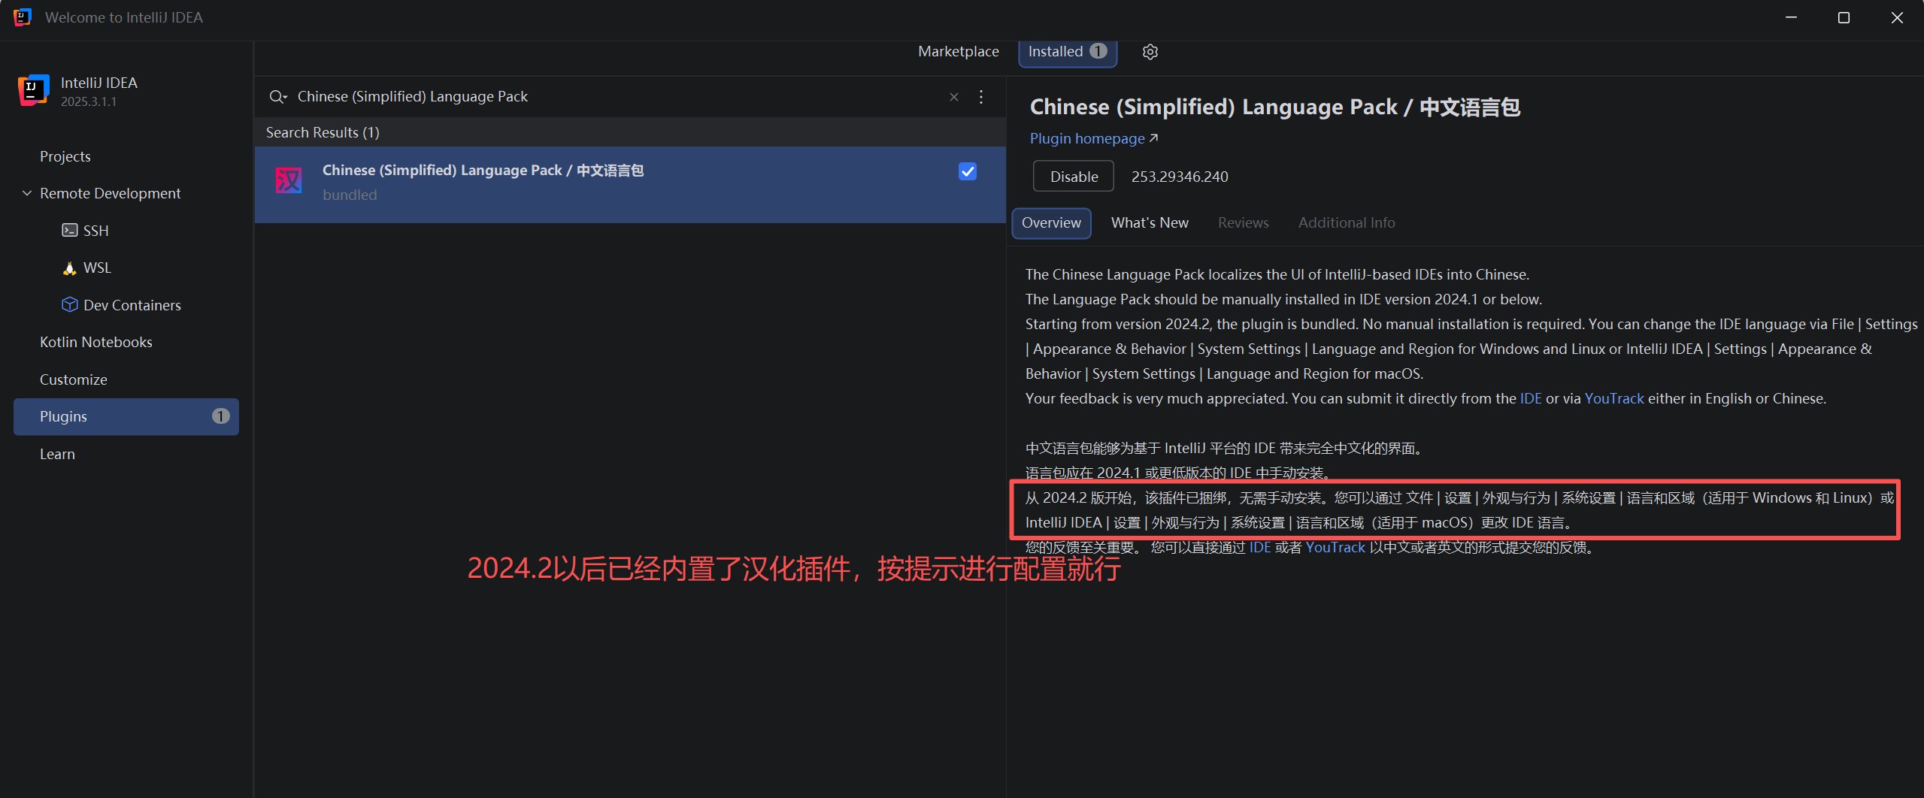Click the search magnifier icon in plugin search
Viewport: 1924px width, 798px height.
click(x=277, y=97)
